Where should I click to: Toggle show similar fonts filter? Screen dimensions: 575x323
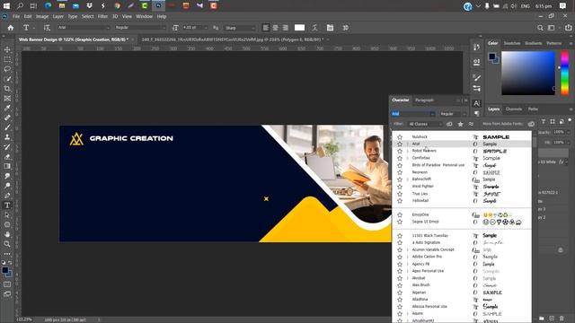tap(471, 124)
